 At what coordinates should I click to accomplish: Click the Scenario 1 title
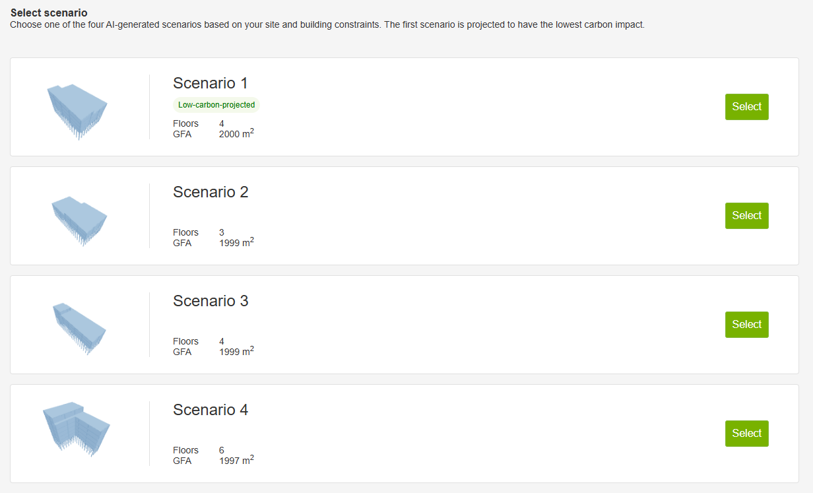(211, 83)
